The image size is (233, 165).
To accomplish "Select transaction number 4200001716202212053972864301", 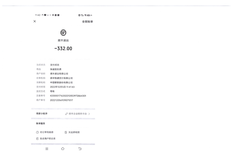I will 68,96.
